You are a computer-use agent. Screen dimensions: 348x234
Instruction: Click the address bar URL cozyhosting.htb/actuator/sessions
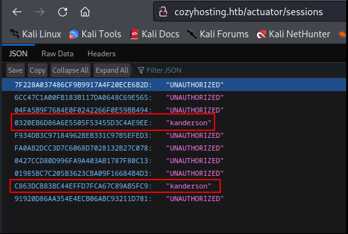click(x=249, y=12)
